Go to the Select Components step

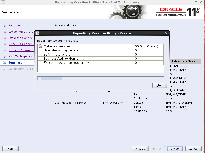(x=21, y=44)
